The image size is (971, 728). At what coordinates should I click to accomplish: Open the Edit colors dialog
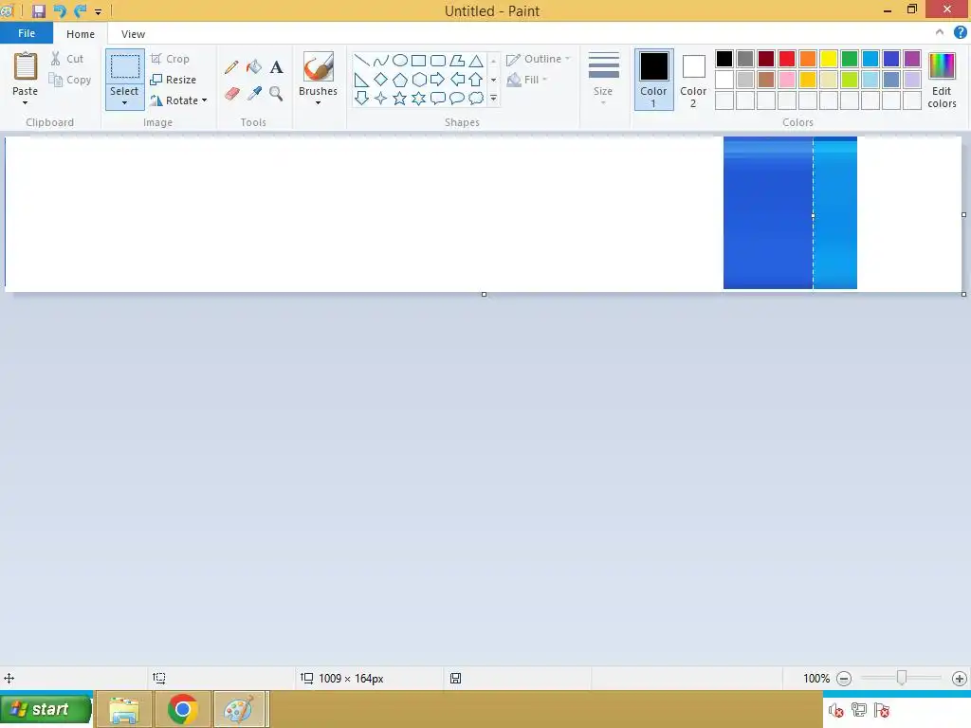click(x=942, y=81)
